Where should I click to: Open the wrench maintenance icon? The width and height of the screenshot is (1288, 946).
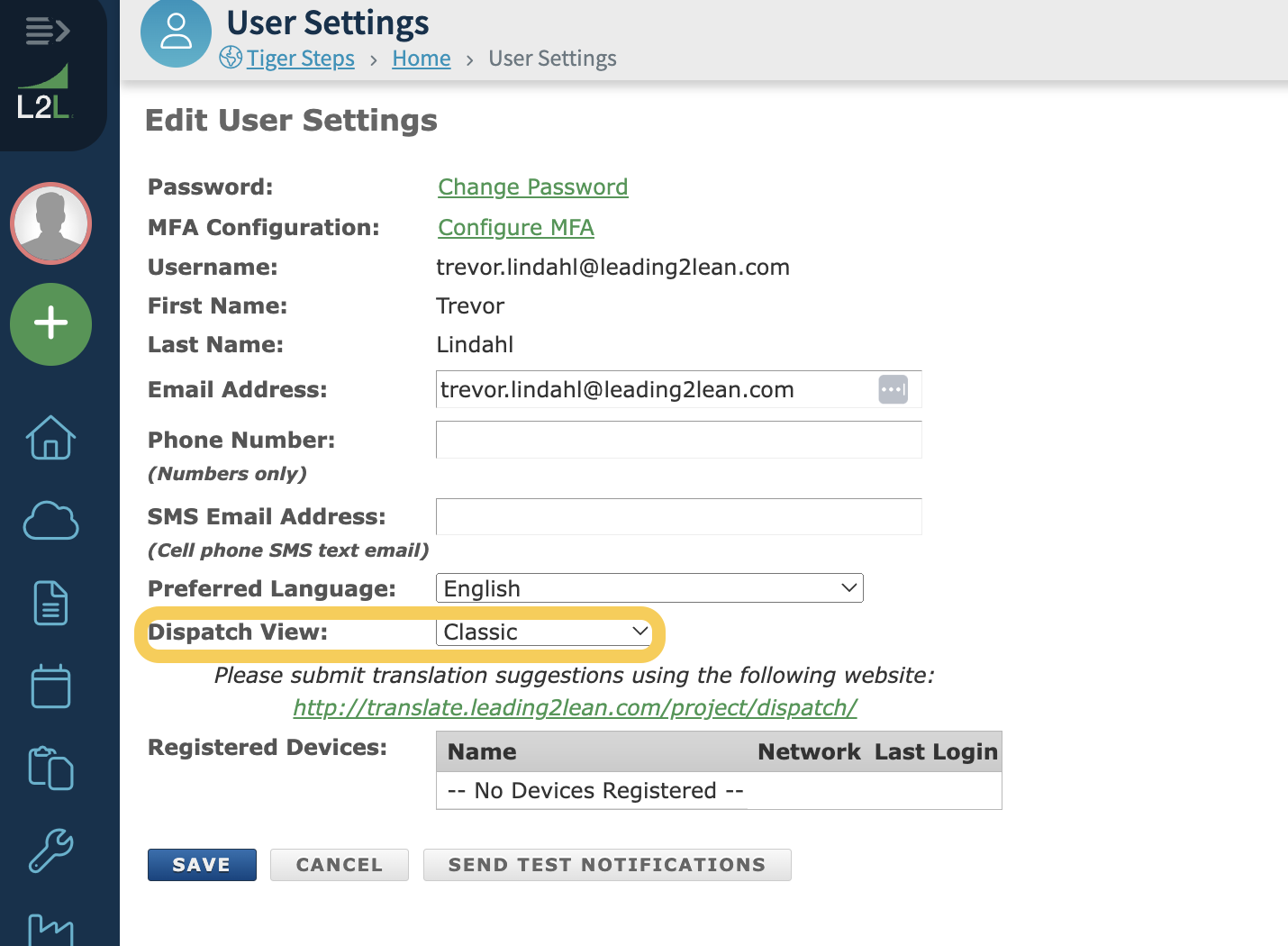click(50, 850)
